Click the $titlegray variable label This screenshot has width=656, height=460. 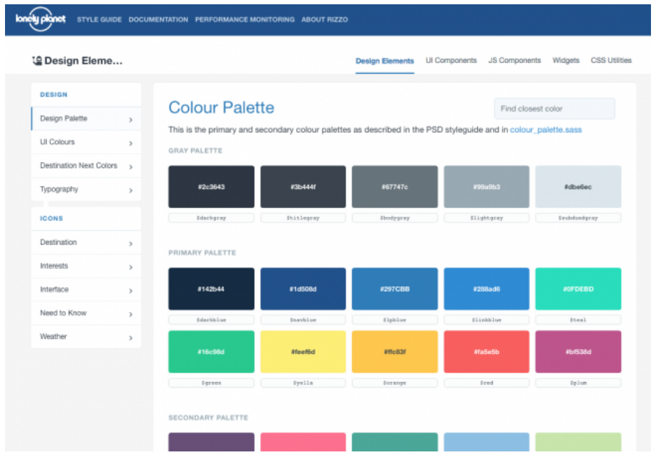point(303,218)
